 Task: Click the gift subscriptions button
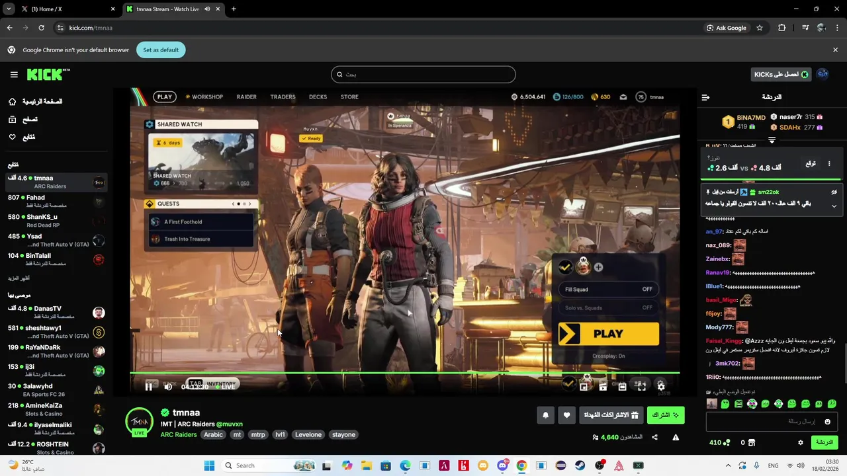pos(611,415)
